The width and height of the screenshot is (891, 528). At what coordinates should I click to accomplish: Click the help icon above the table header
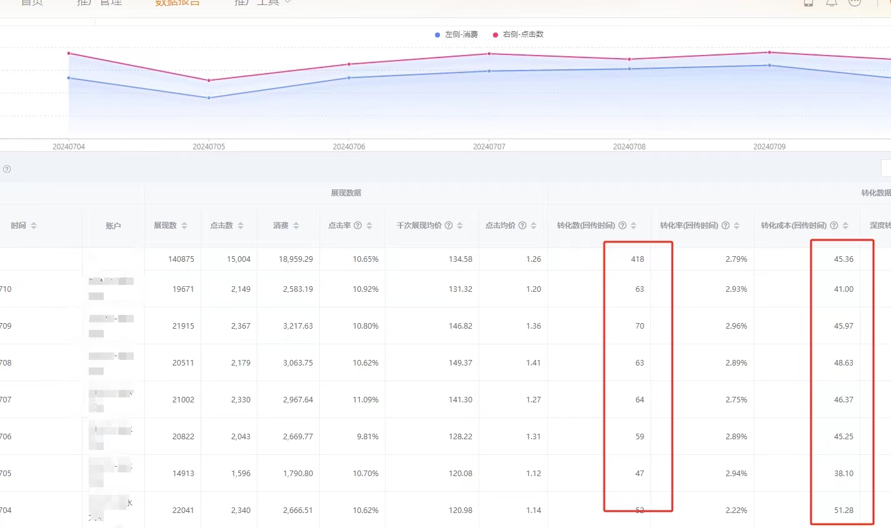[7, 169]
